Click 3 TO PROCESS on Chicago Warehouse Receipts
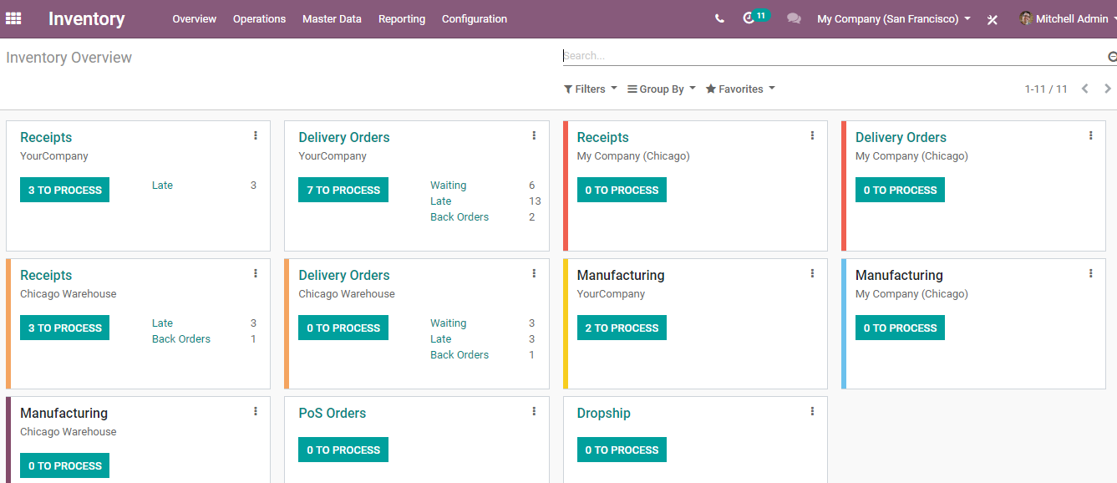 click(x=65, y=328)
